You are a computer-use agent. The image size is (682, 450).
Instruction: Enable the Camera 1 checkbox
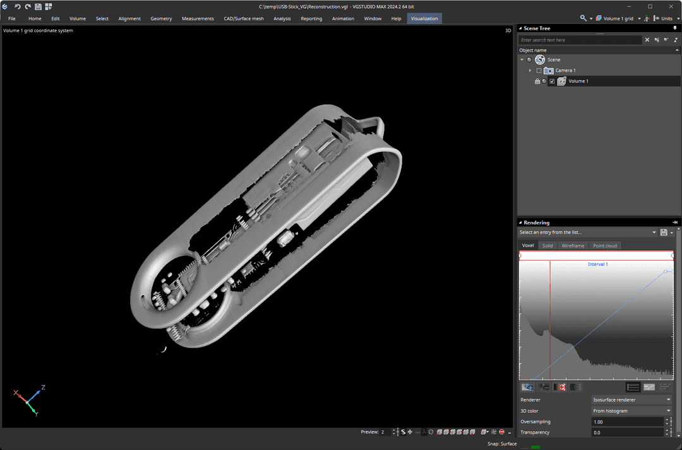click(539, 71)
